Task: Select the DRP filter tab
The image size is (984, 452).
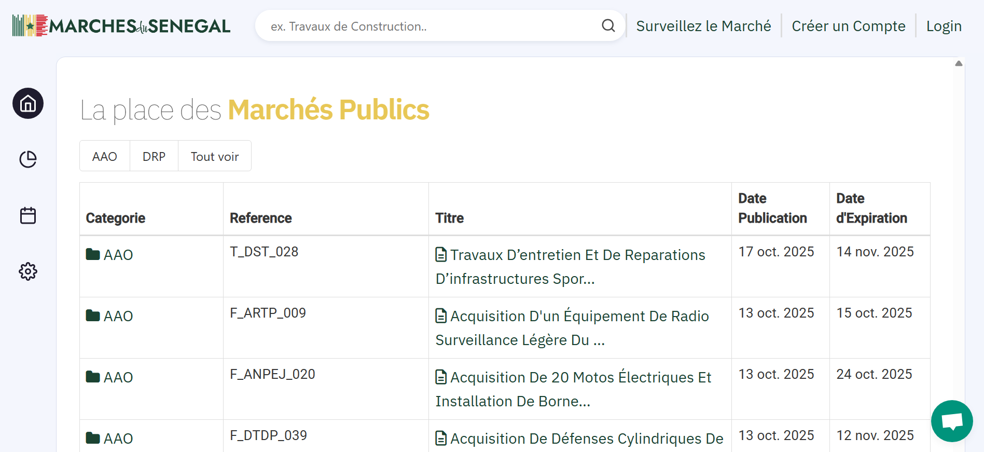Action: click(154, 156)
